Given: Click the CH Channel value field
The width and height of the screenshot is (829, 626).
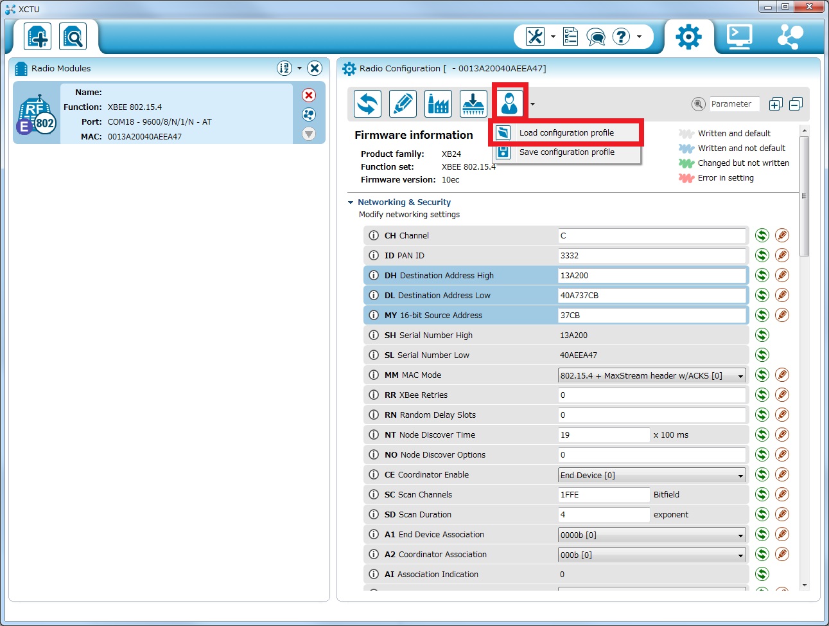Looking at the screenshot, I should 652,236.
